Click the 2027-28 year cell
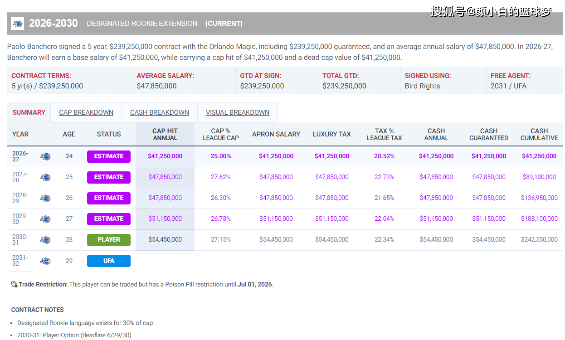 (20, 177)
